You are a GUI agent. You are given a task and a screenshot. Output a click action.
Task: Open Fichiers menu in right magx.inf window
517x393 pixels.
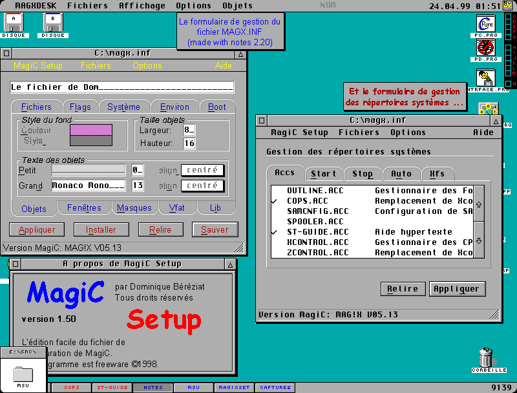pos(359,133)
